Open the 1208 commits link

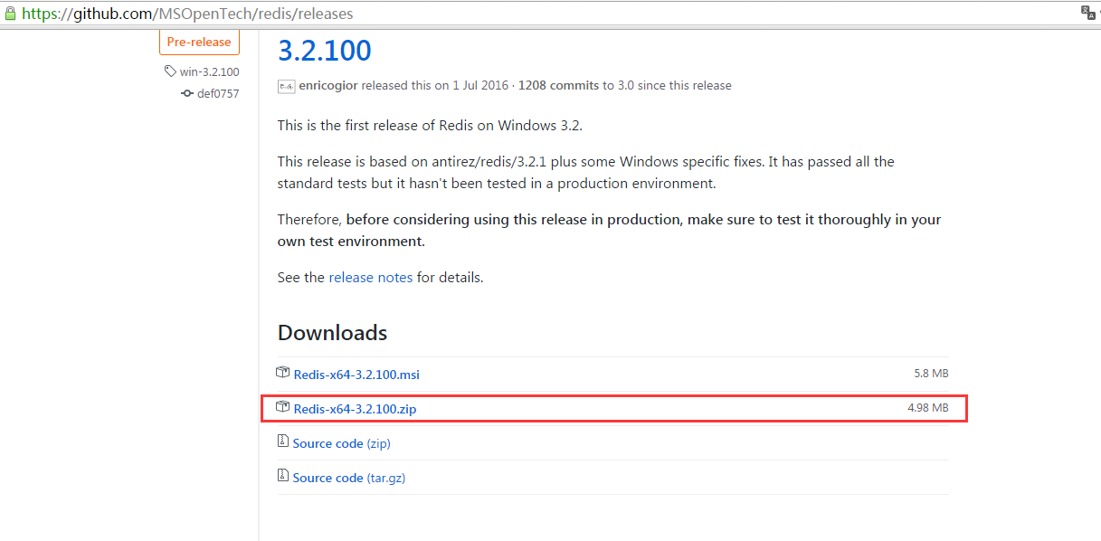point(558,85)
